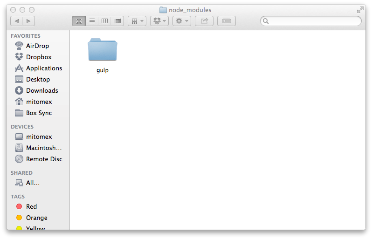Focus the Finder search field
372x239 pixels.
(x=311, y=21)
